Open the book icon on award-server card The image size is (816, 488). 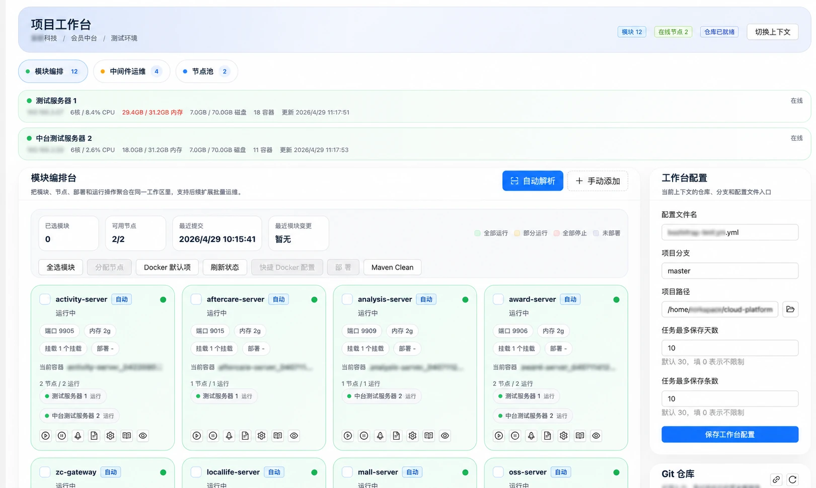580,436
